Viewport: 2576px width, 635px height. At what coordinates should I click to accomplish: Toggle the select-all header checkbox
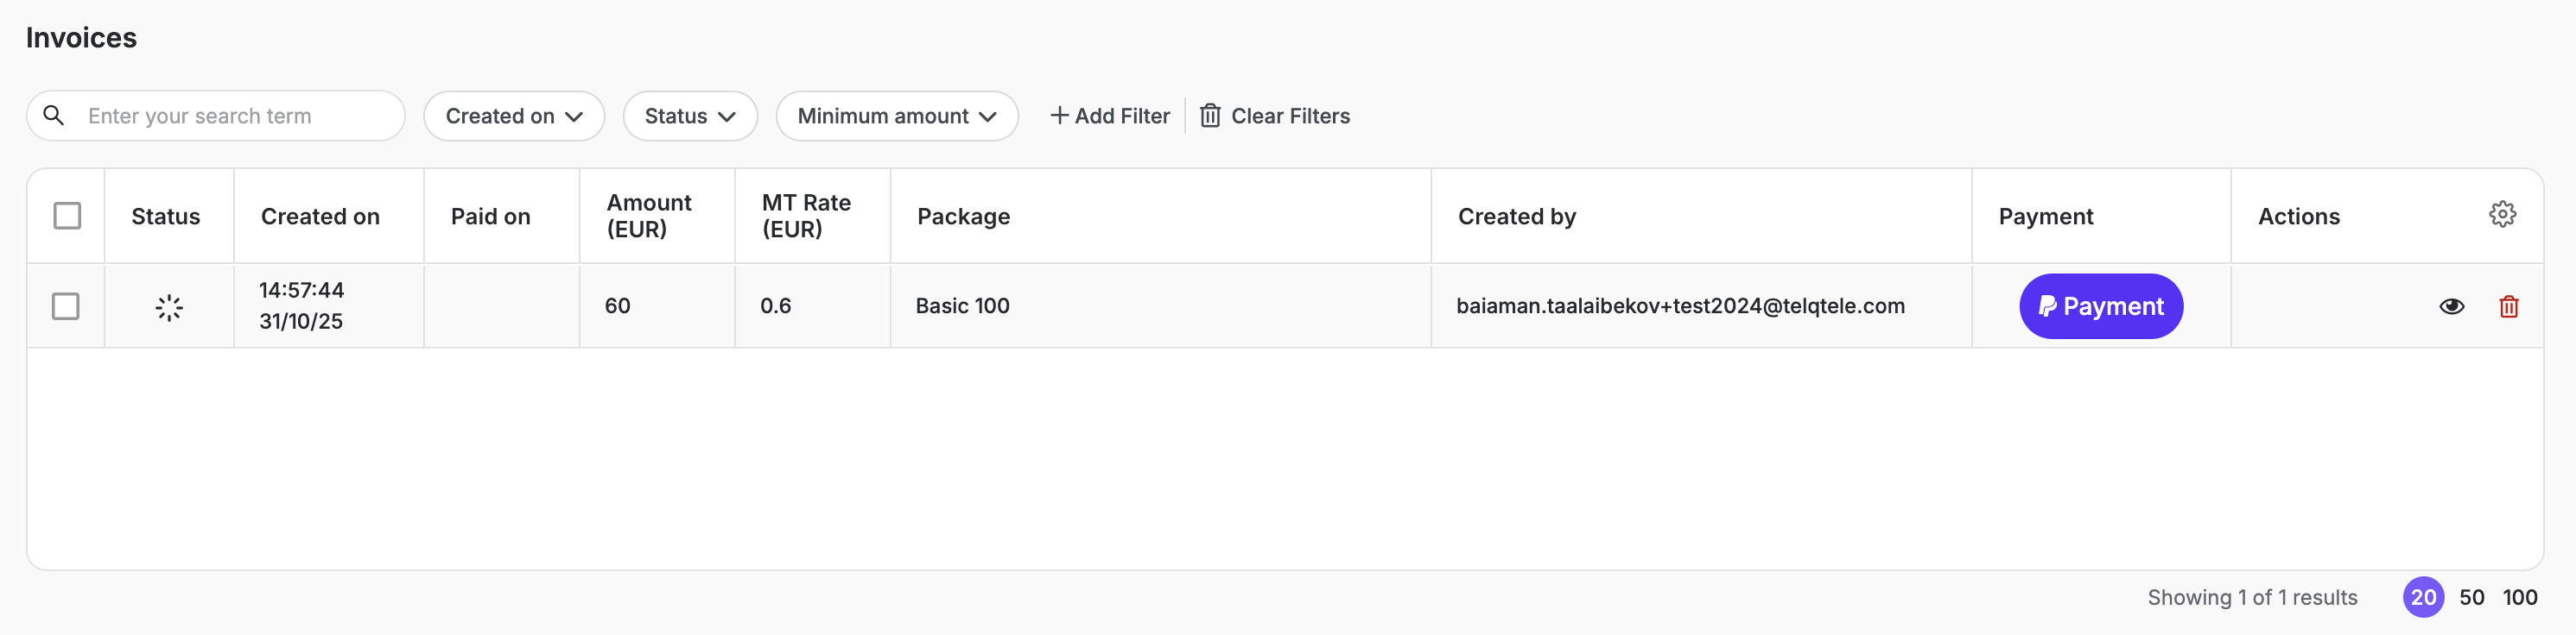coord(67,216)
